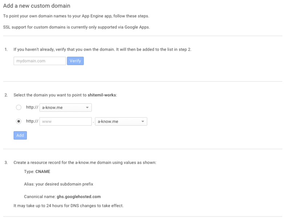290x221 pixels.
Task: Click the bold shitemil-works app name
Action: click(102, 95)
